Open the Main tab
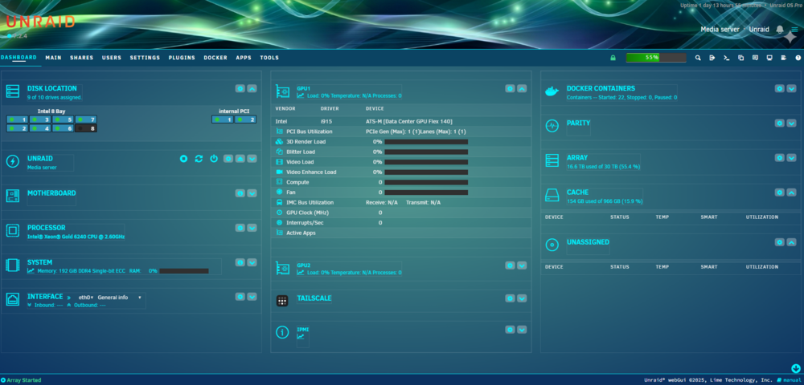Screen dimensions: 804x385 [53, 58]
